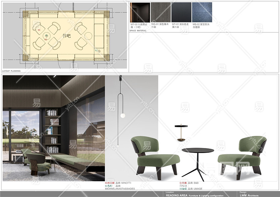Image resolution: width=280 pixels, height=197 pixels.
Task: Select the pendant lamp with globe bulb
Action: click(121, 111)
